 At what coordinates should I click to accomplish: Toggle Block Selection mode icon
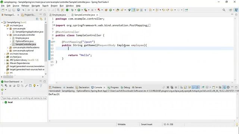142,10
